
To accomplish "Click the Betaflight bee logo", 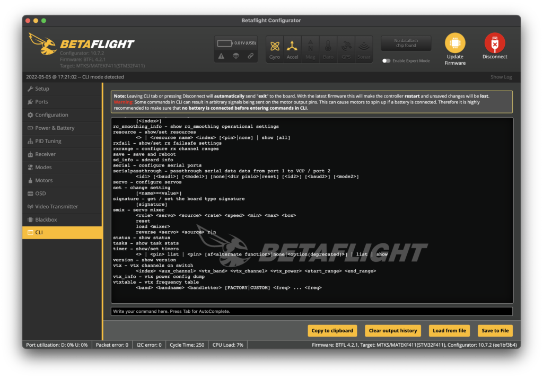I will click(x=42, y=43).
